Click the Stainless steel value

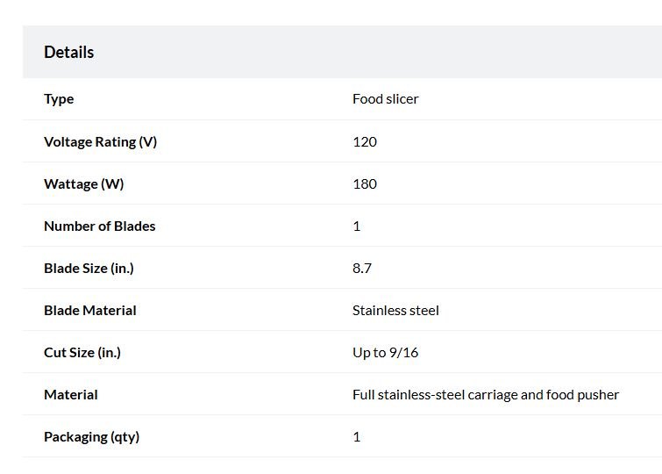[x=395, y=311]
